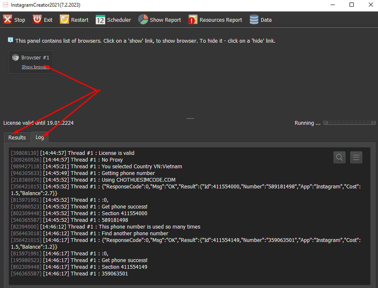
Task: Click the 'License is valid' log line
Action: coord(72,153)
